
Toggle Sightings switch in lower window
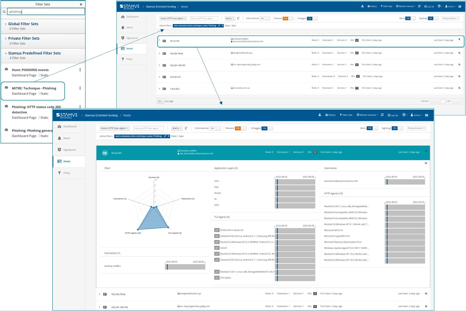[397, 128]
